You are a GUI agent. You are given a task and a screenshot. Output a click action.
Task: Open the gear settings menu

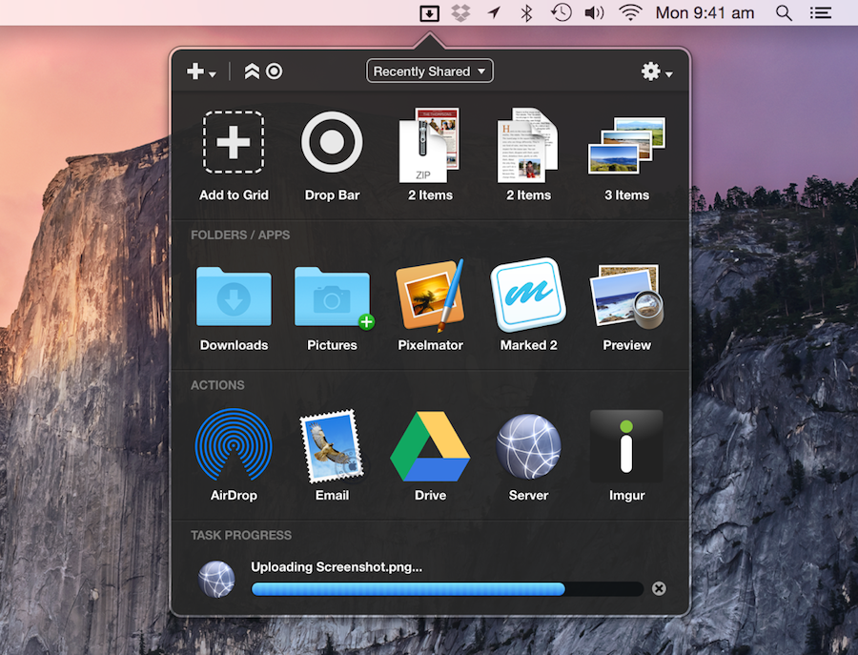click(x=657, y=72)
